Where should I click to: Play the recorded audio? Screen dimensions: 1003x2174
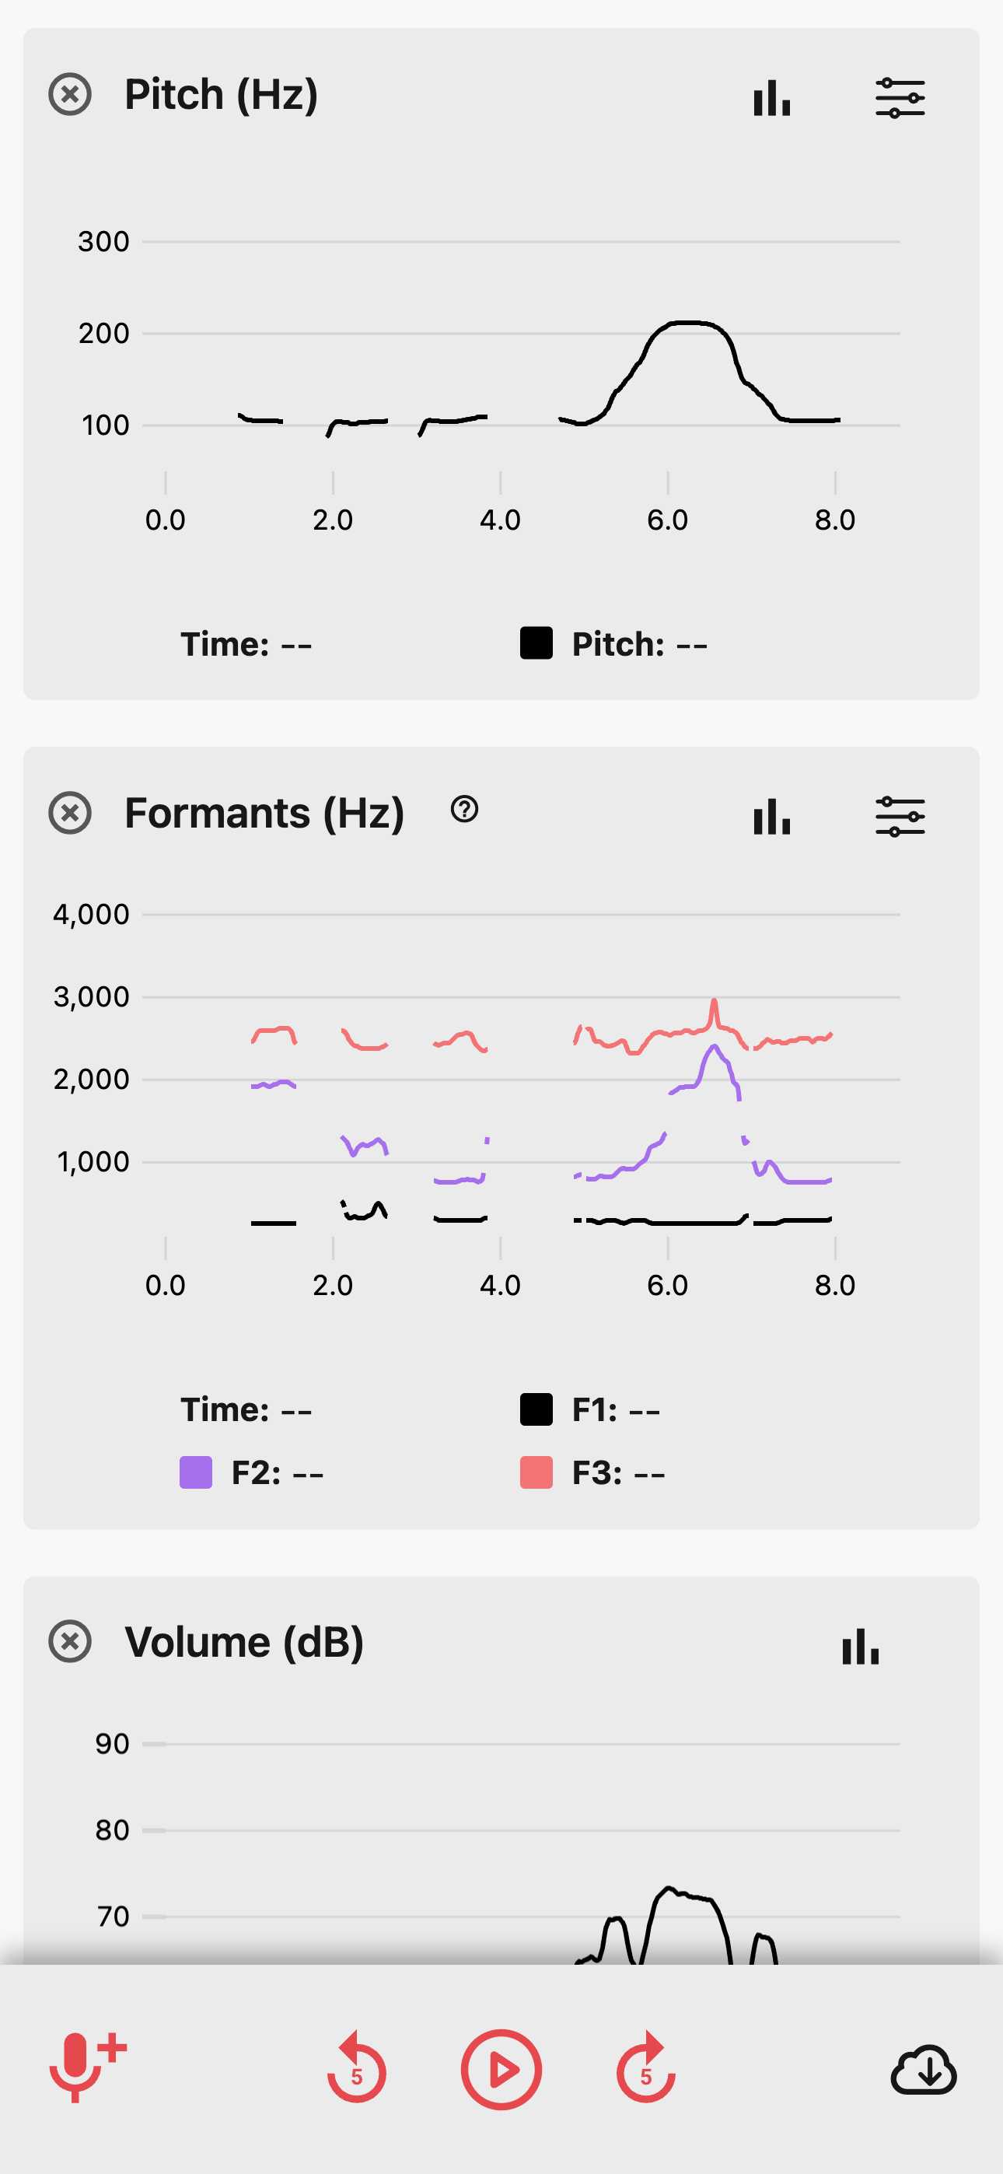[501, 2069]
